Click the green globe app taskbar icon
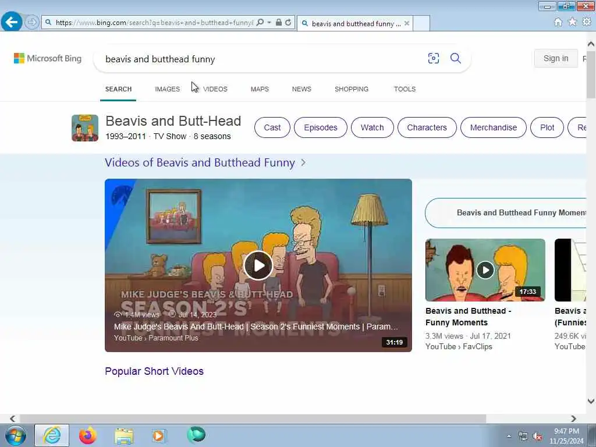596x447 pixels. coord(196,435)
